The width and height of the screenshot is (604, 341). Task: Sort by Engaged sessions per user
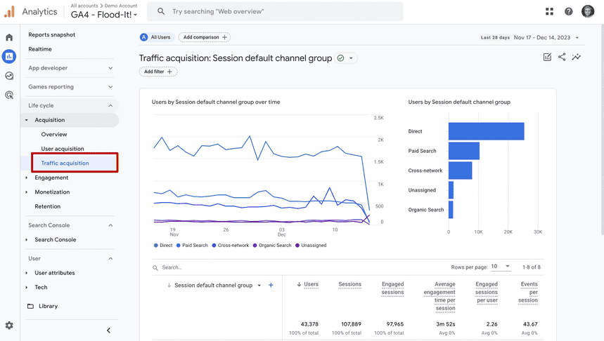pyautogui.click(x=487, y=292)
